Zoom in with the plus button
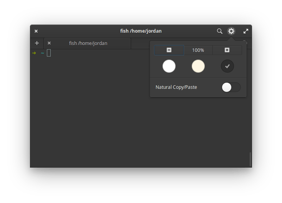The image size is (282, 203). (227, 50)
